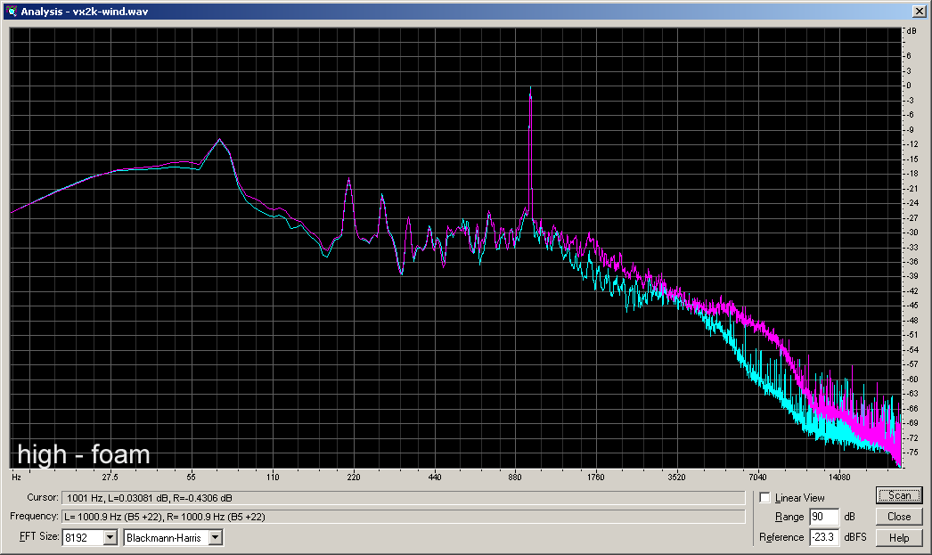Click the 55 Hz axis label
The height and width of the screenshot is (555, 932).
click(191, 477)
